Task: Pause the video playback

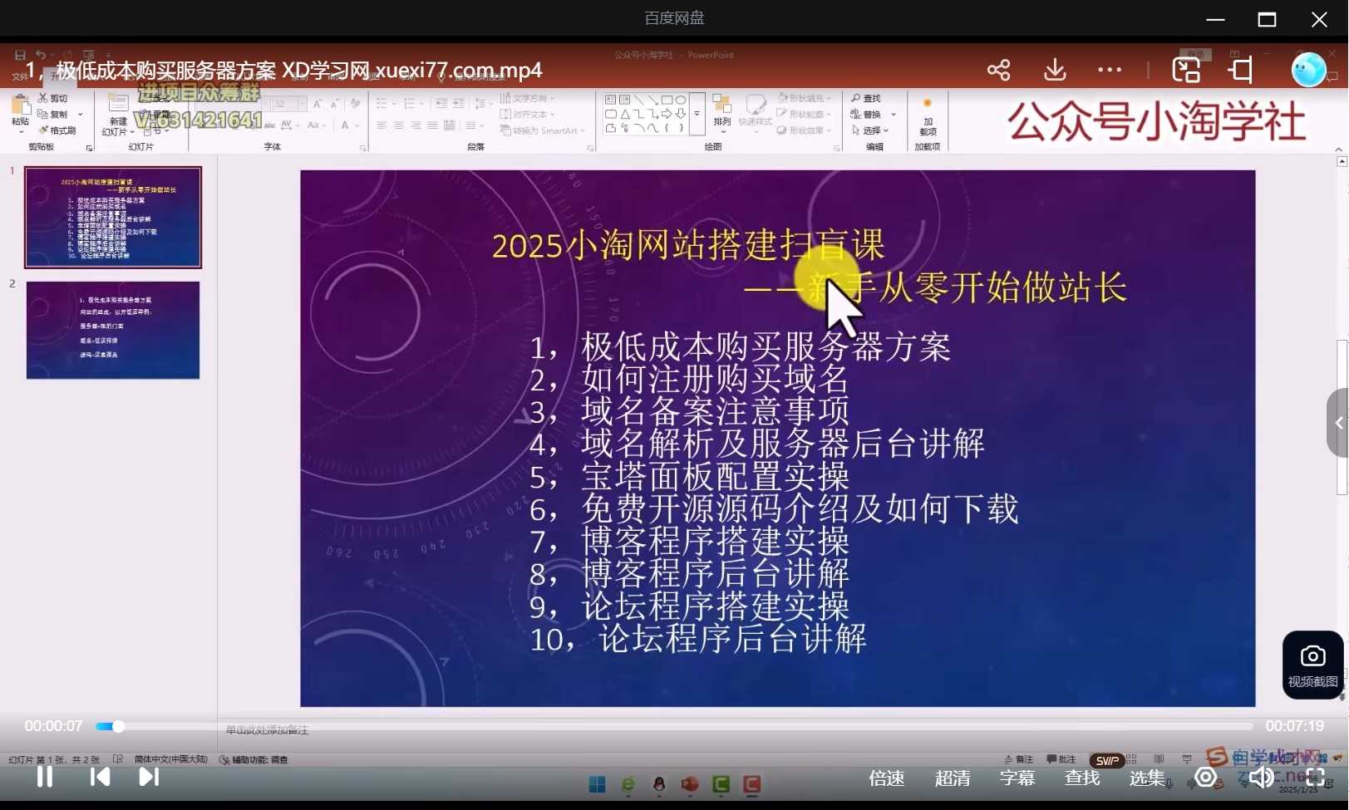Action: pyautogui.click(x=43, y=777)
